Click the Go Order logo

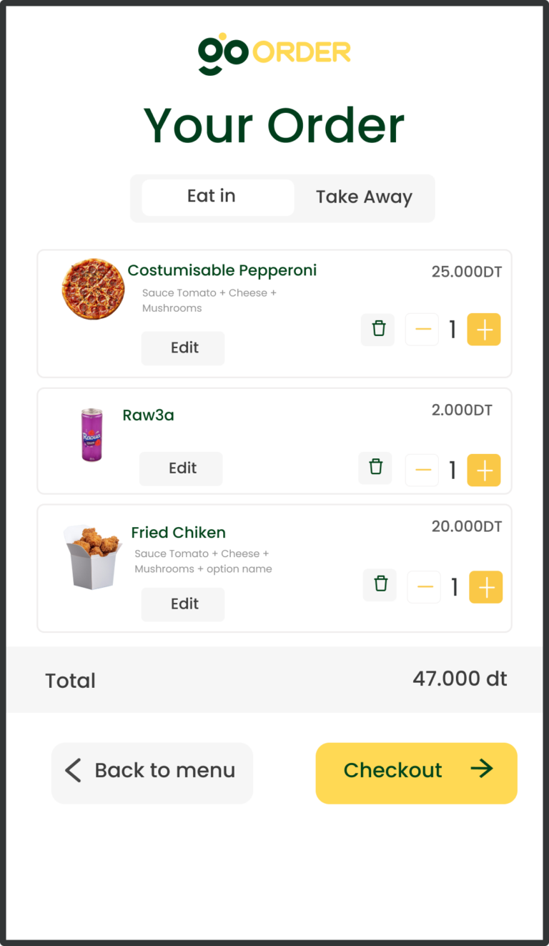coord(274,54)
